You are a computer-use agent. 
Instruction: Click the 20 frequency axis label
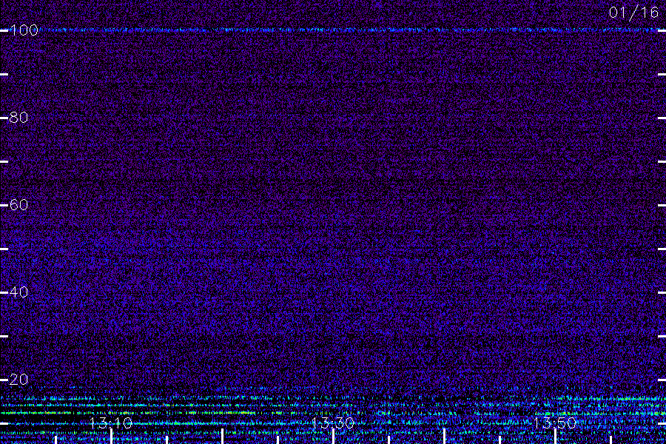pyautogui.click(x=18, y=380)
